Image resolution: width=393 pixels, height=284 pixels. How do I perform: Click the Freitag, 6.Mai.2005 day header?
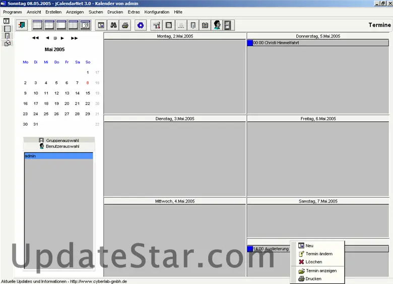tap(318, 119)
